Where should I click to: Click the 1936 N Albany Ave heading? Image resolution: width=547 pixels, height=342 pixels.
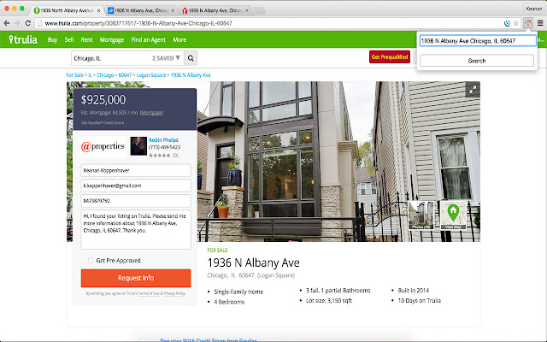(253, 262)
